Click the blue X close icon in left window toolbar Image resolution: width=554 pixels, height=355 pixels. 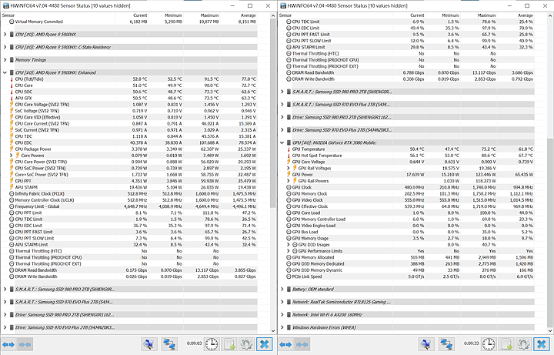click(x=265, y=344)
